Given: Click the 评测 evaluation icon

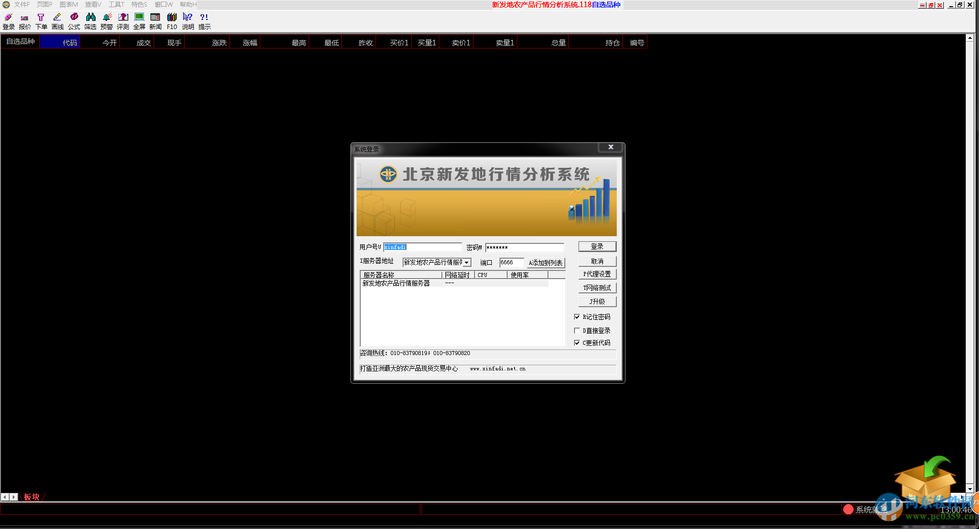Looking at the screenshot, I should [123, 21].
